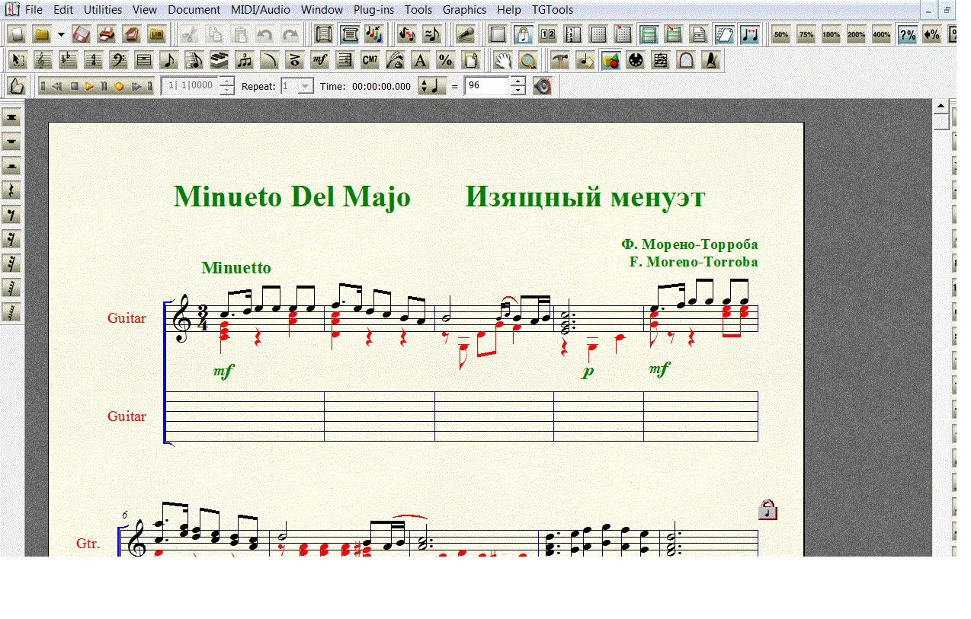The width and height of the screenshot is (971, 619).
Task: Open the speaker playback settings icon
Action: click(x=543, y=86)
